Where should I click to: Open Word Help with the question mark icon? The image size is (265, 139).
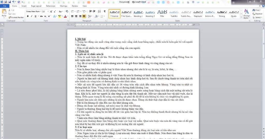point(263,6)
